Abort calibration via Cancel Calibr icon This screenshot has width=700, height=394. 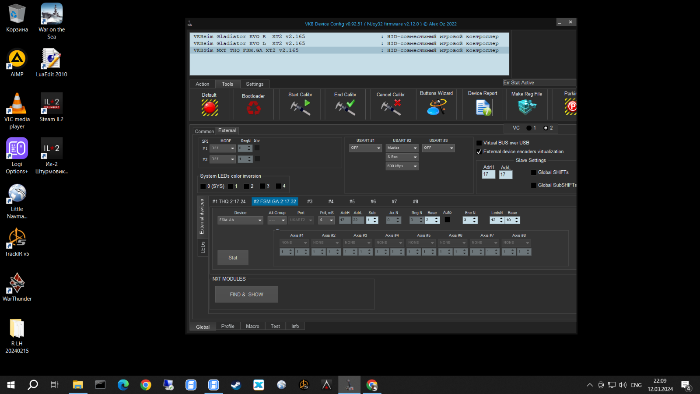[391, 107]
